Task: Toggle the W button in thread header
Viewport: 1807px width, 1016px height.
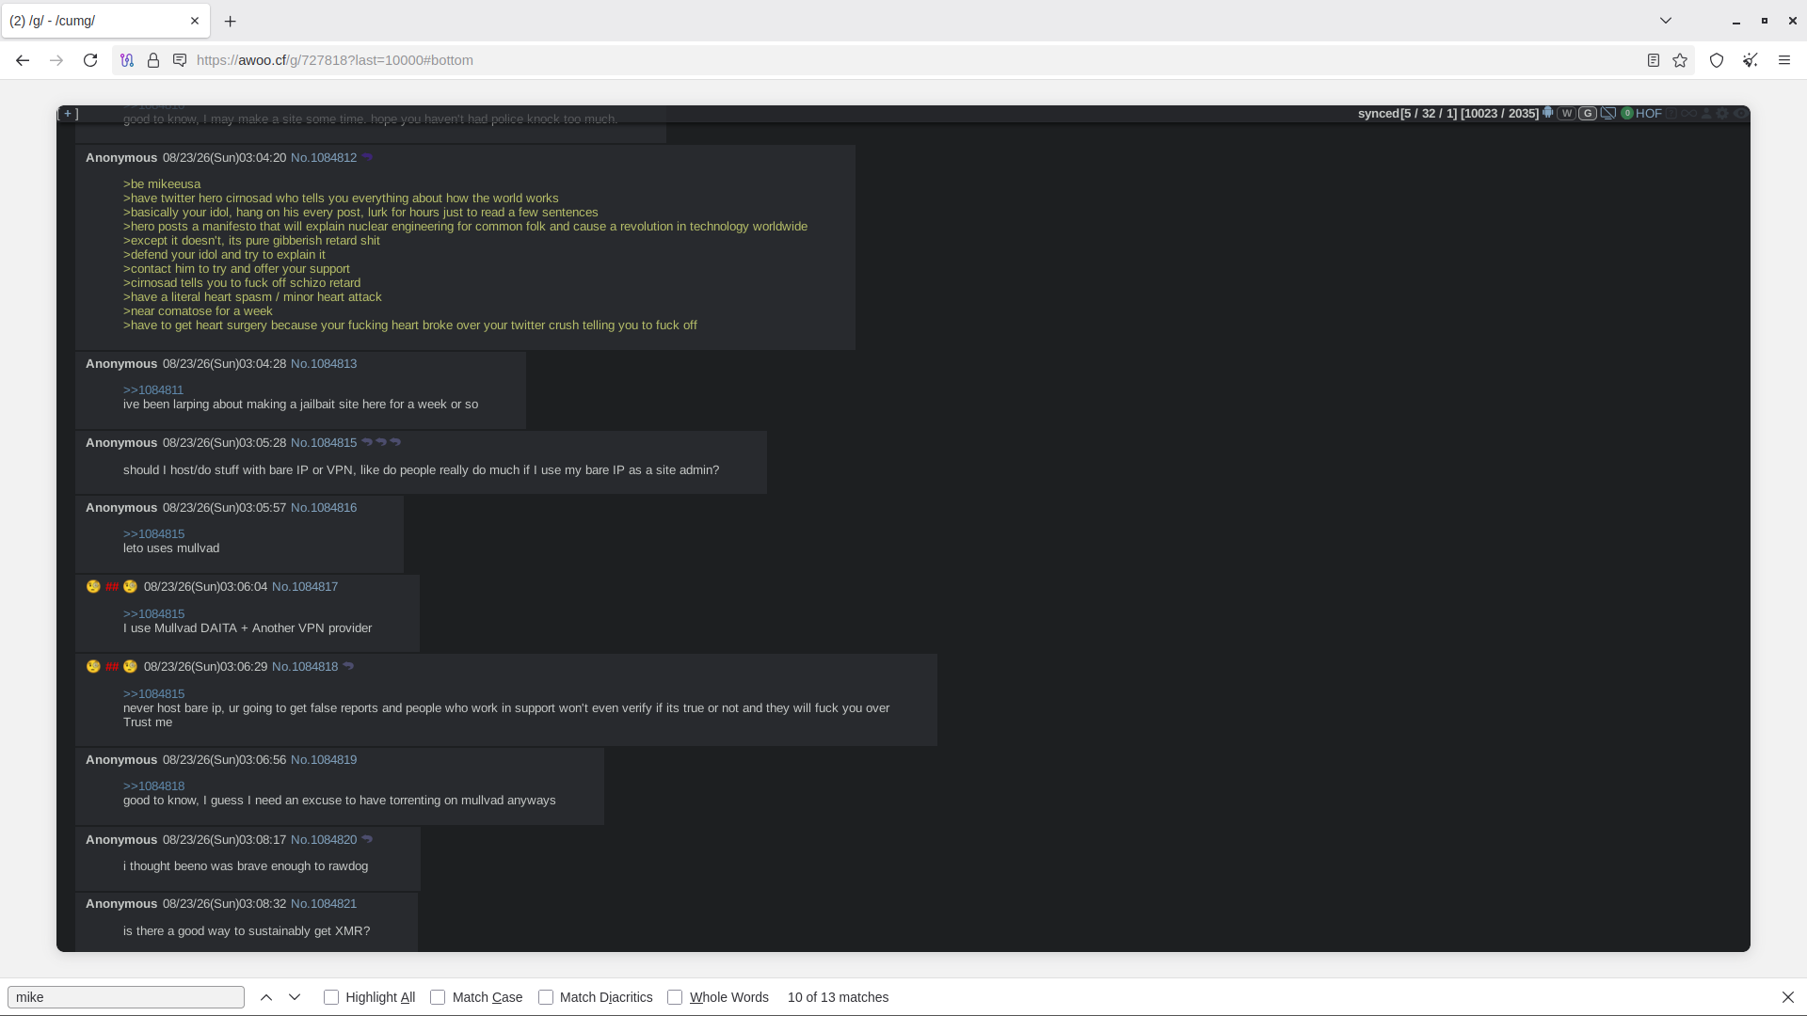Action: 1566,113
